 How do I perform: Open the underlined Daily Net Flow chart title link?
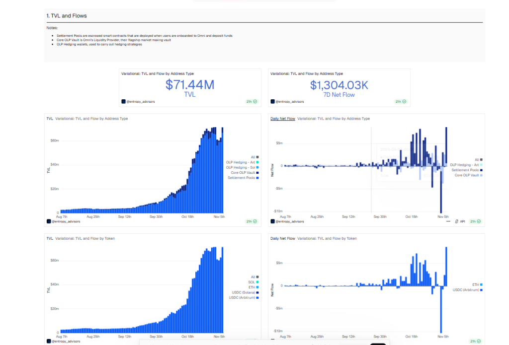(x=282, y=119)
